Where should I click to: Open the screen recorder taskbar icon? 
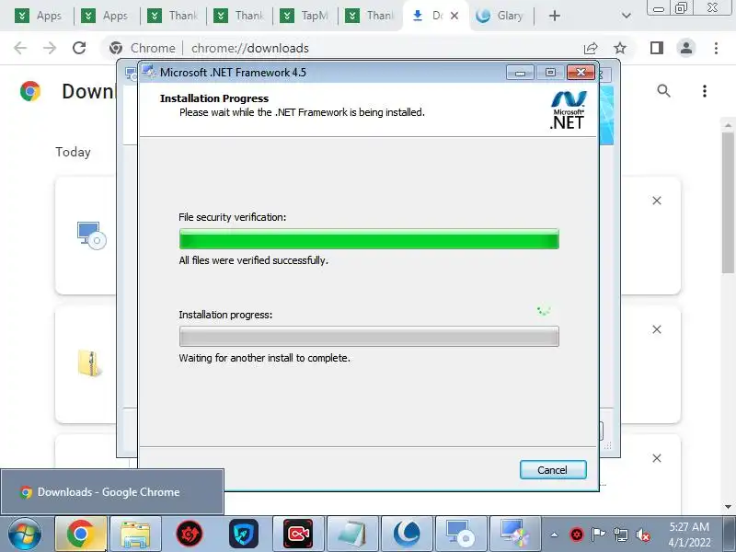point(298,534)
